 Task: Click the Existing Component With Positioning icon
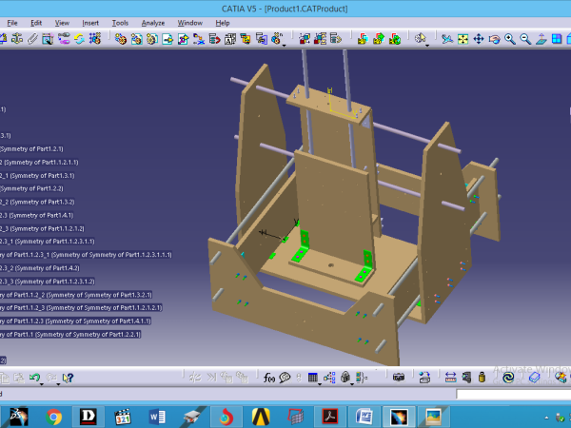tap(183, 39)
